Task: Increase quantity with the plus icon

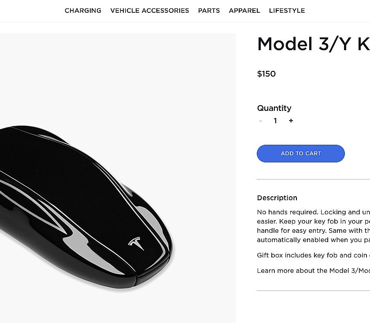Action: coord(291,121)
